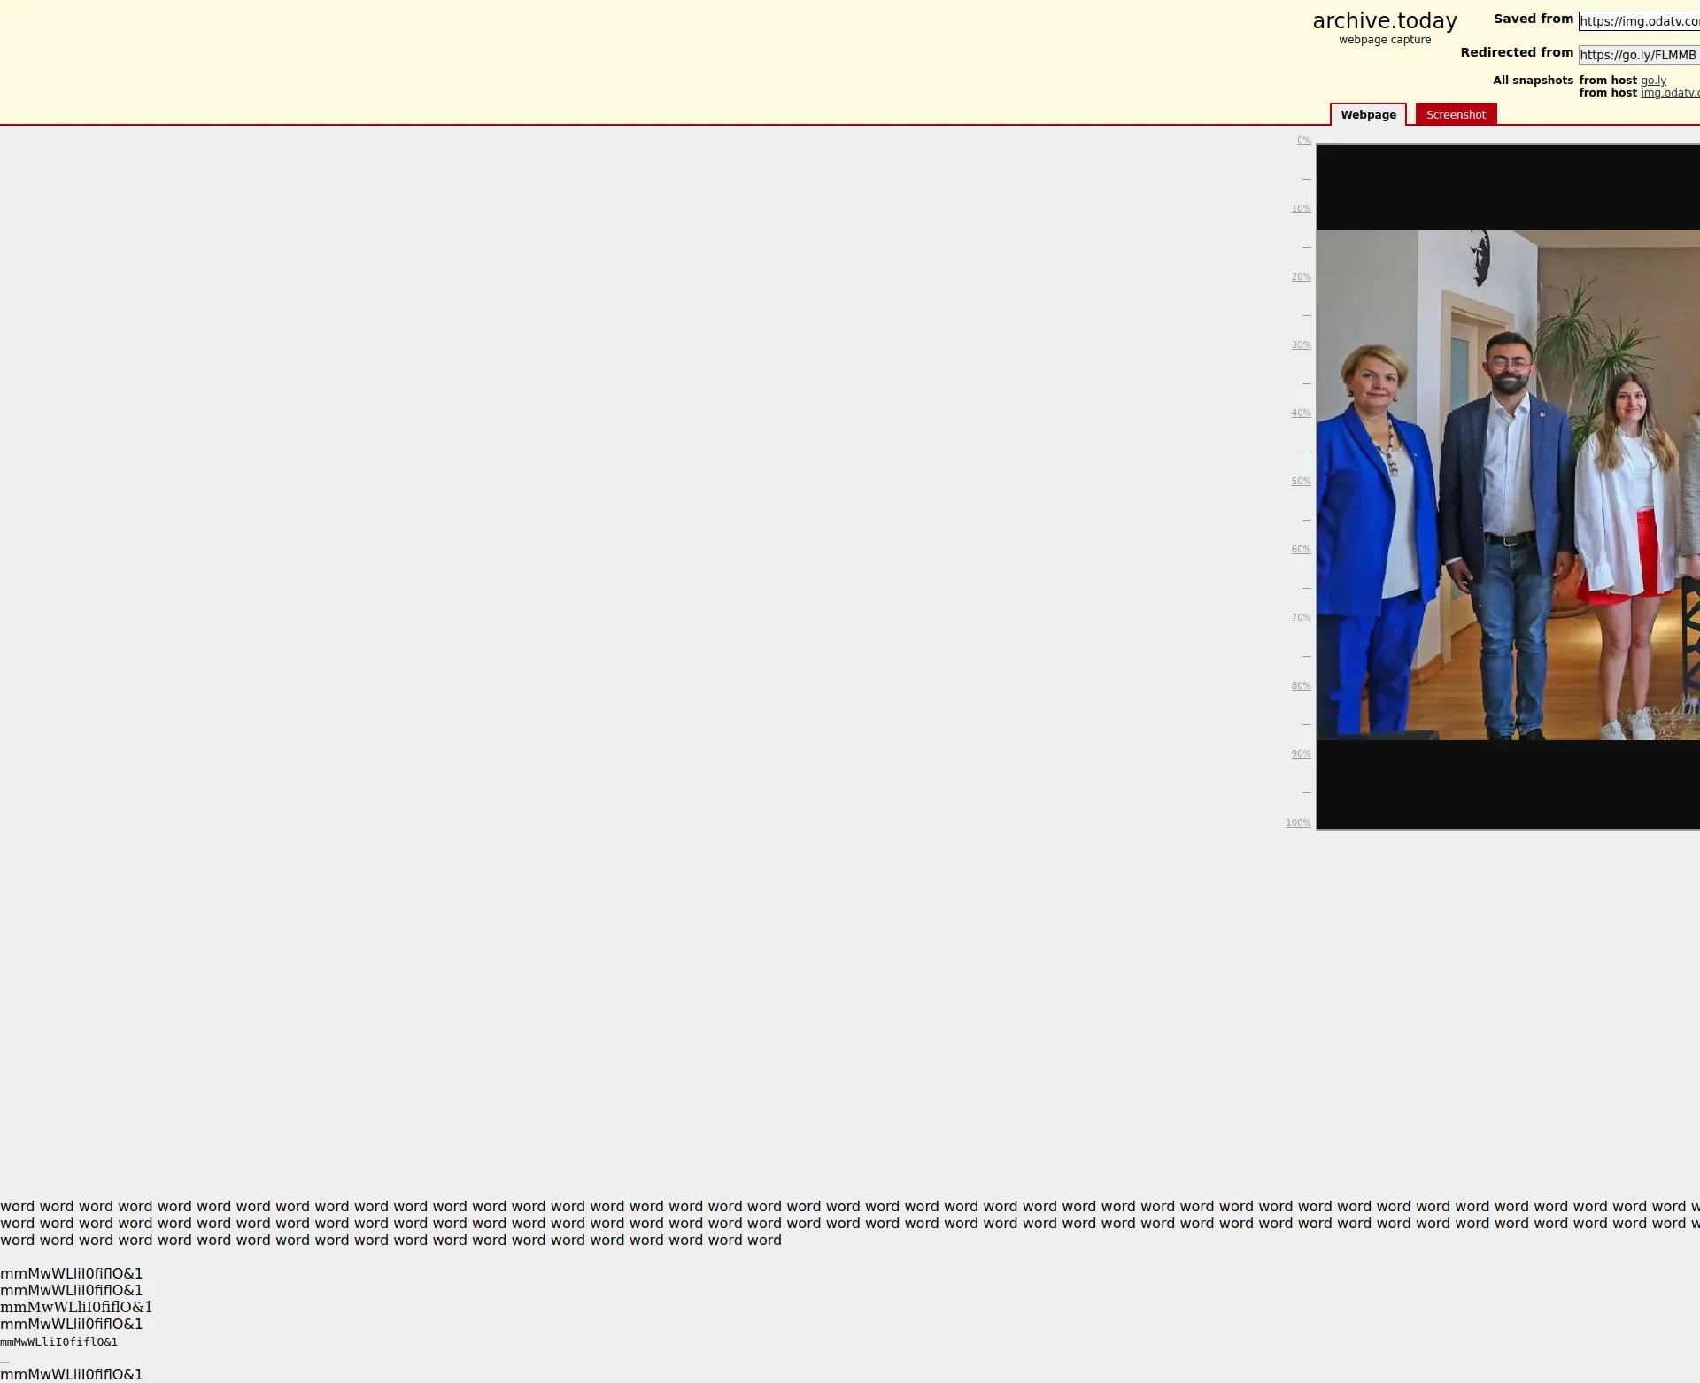The image size is (1700, 1383).
Task: Open go.ly host snapshots link
Action: point(1653,81)
